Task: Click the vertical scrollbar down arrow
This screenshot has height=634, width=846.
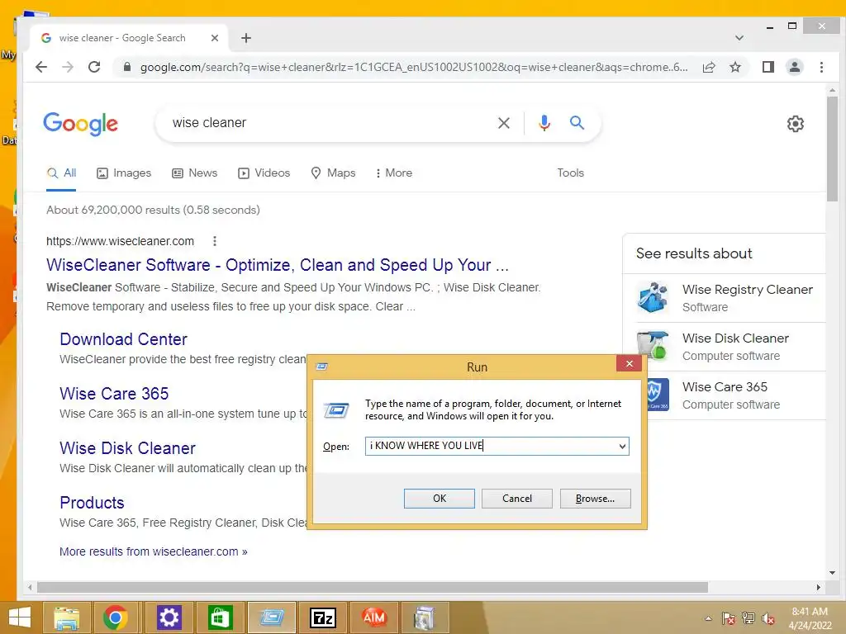Action: pyautogui.click(x=832, y=573)
